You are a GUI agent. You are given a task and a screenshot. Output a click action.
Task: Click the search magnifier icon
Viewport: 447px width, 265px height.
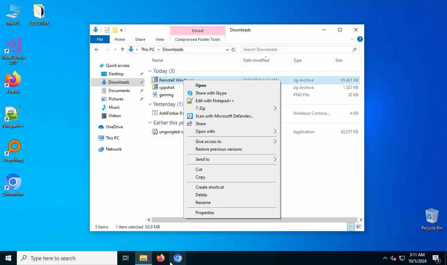pyautogui.click(x=354, y=50)
